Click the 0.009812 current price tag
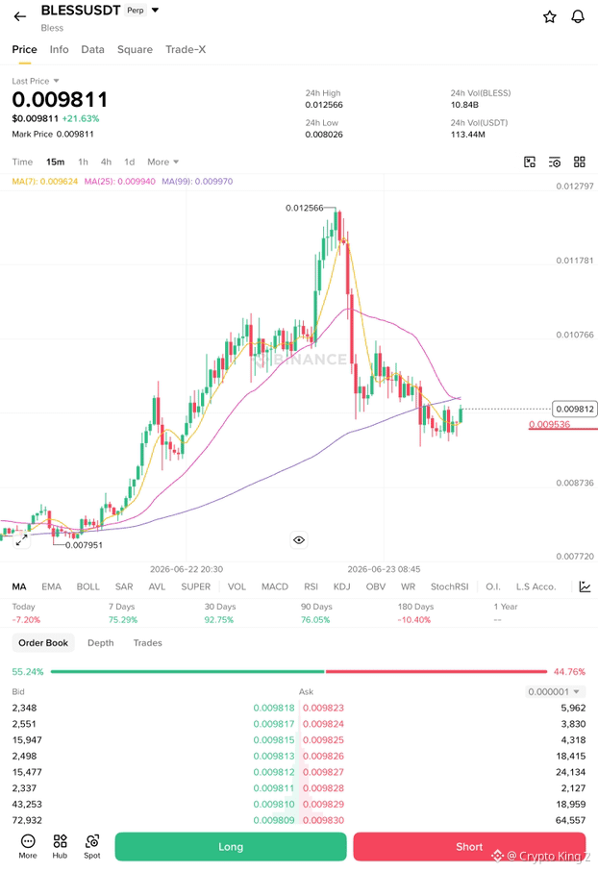 575,410
